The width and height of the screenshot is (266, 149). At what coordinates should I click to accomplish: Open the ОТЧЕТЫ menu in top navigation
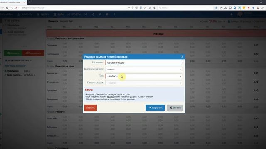[x=74, y=14]
